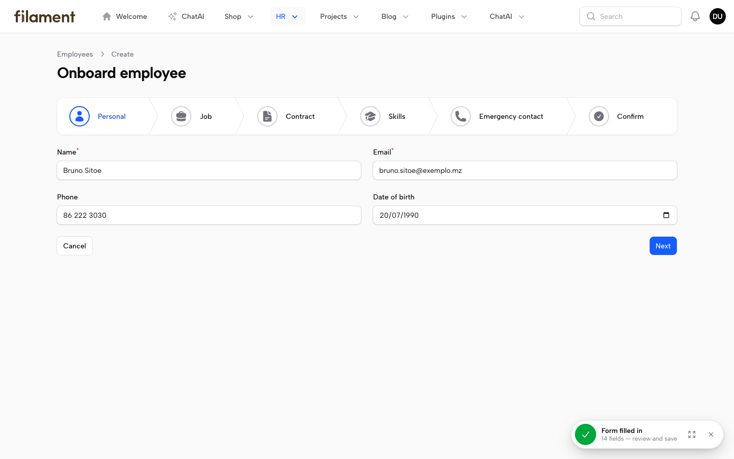Open the date of birth calendar picker

tap(666, 215)
